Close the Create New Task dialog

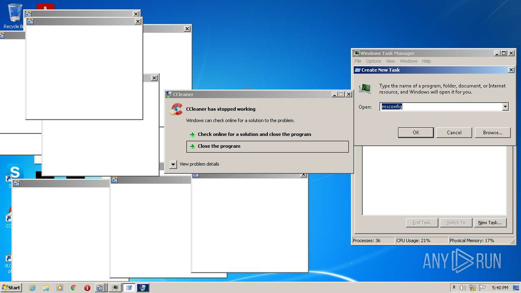pos(511,70)
